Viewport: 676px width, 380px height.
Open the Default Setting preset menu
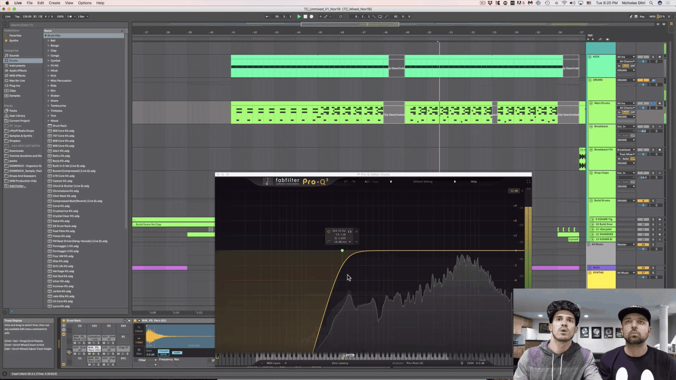click(423, 182)
